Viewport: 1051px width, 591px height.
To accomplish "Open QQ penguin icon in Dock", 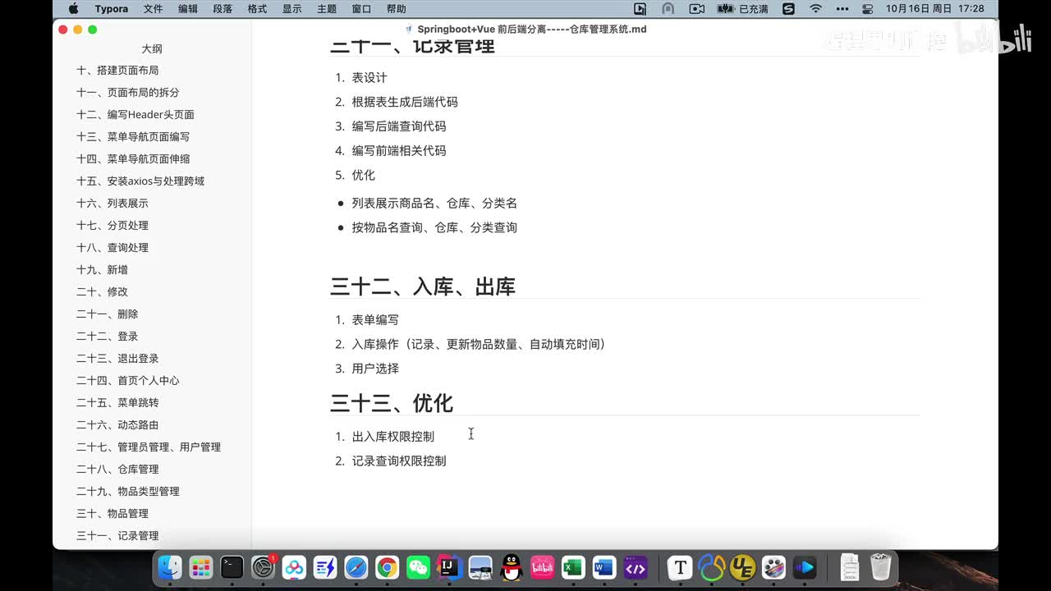I will click(x=512, y=567).
